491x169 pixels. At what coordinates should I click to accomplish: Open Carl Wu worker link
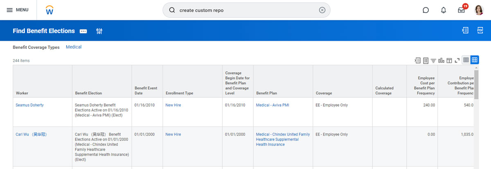click(31, 134)
